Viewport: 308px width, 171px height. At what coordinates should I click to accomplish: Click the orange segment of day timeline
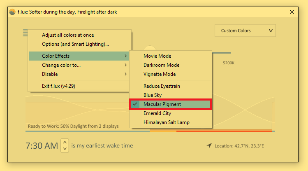(x=163, y=131)
